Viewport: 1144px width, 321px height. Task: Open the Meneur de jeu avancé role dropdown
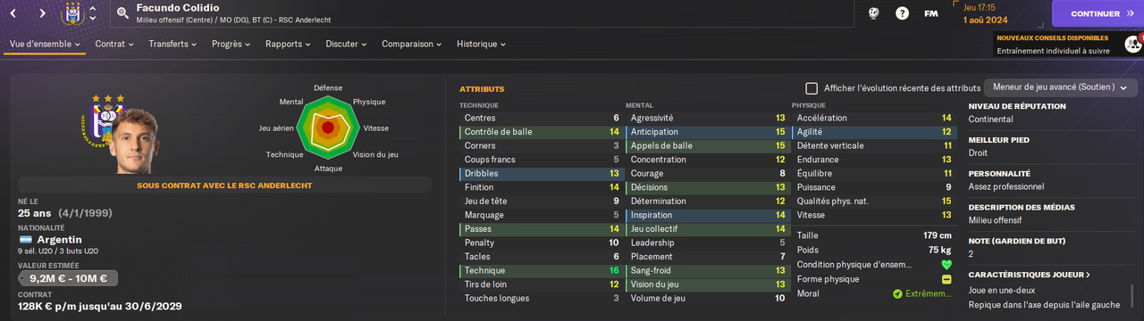click(1060, 87)
